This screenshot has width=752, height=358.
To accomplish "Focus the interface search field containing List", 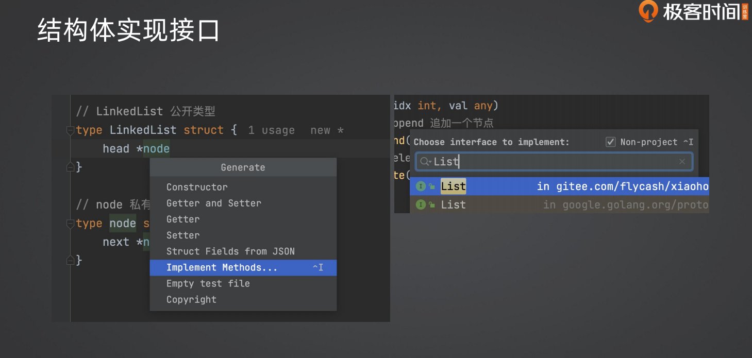I will tap(554, 162).
